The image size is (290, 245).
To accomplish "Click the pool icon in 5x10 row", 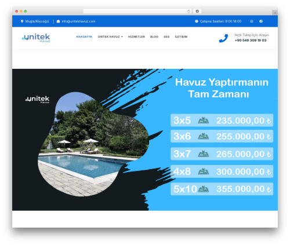I will click(204, 189).
